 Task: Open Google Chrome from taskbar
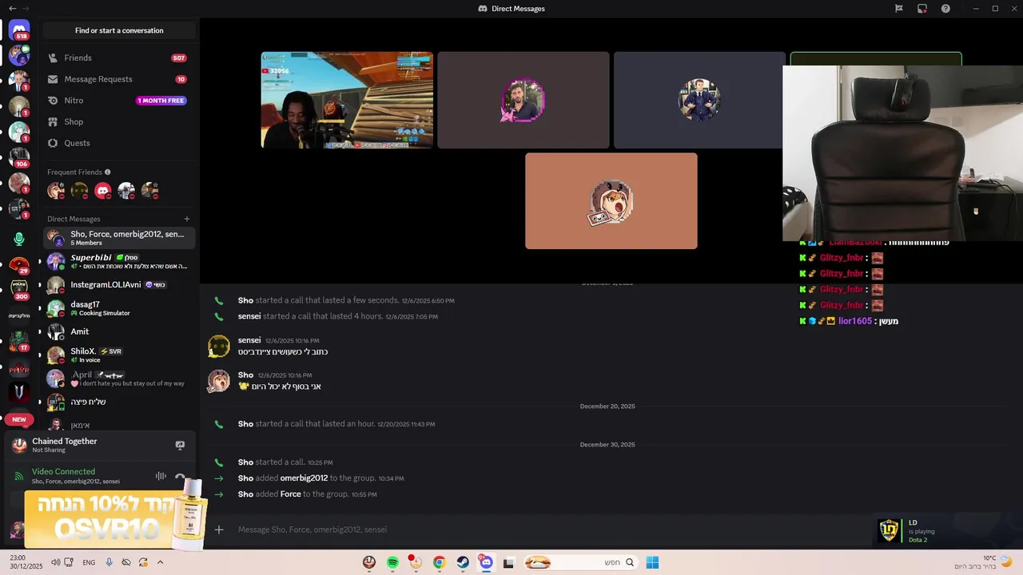439,562
